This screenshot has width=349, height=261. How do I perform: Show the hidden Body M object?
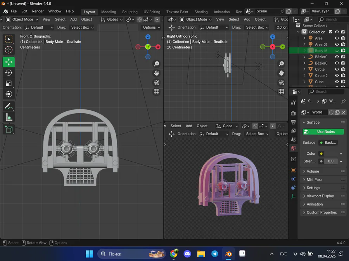pos(337,51)
